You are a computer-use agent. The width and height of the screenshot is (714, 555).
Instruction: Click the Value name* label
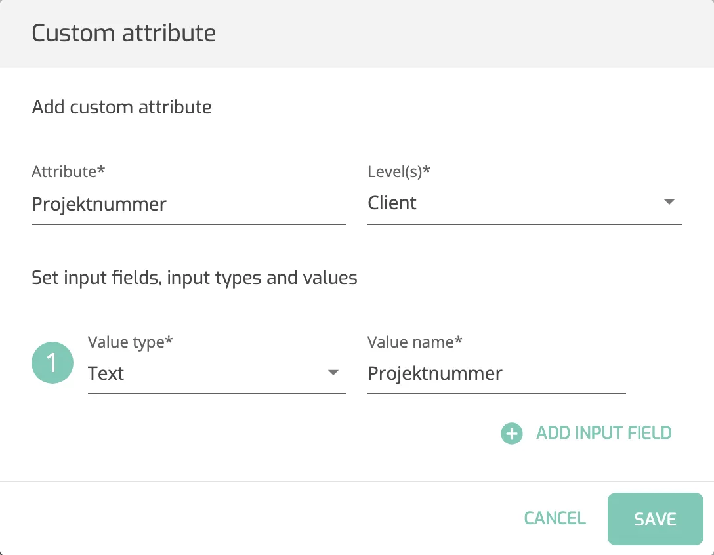pyautogui.click(x=415, y=342)
